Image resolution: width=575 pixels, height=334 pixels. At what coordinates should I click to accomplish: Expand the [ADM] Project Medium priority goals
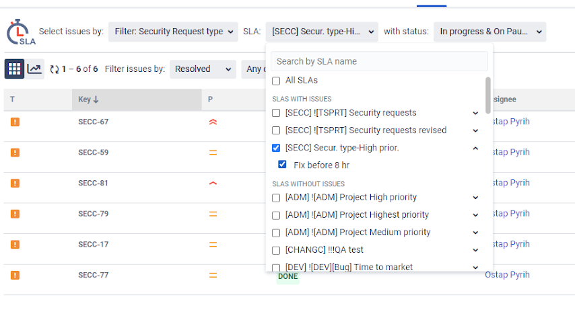coord(475,233)
